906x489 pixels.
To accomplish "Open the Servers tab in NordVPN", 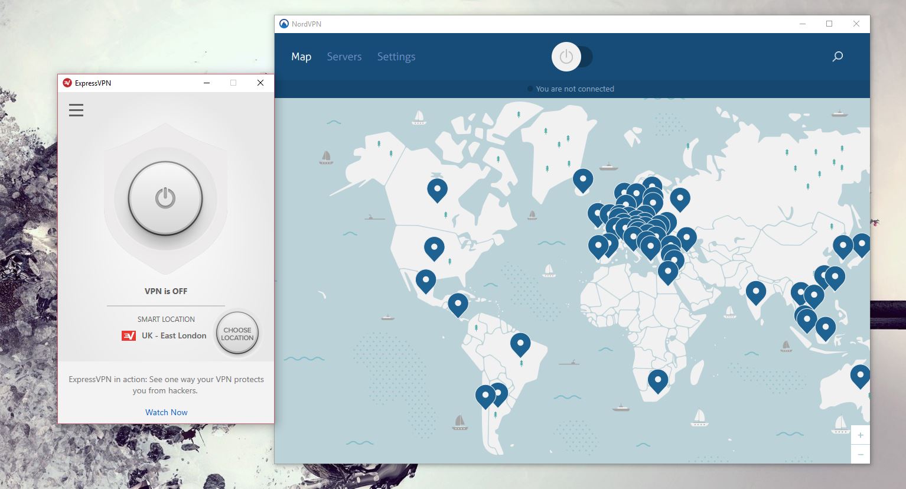I will click(344, 57).
